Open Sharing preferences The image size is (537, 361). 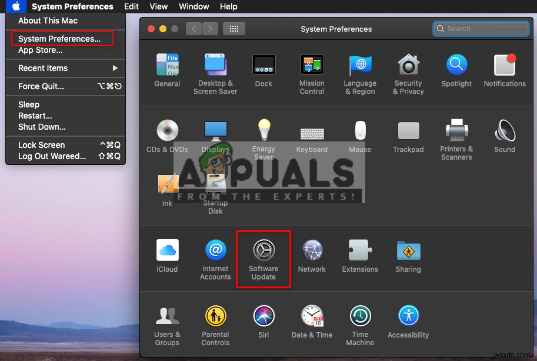coord(408,252)
